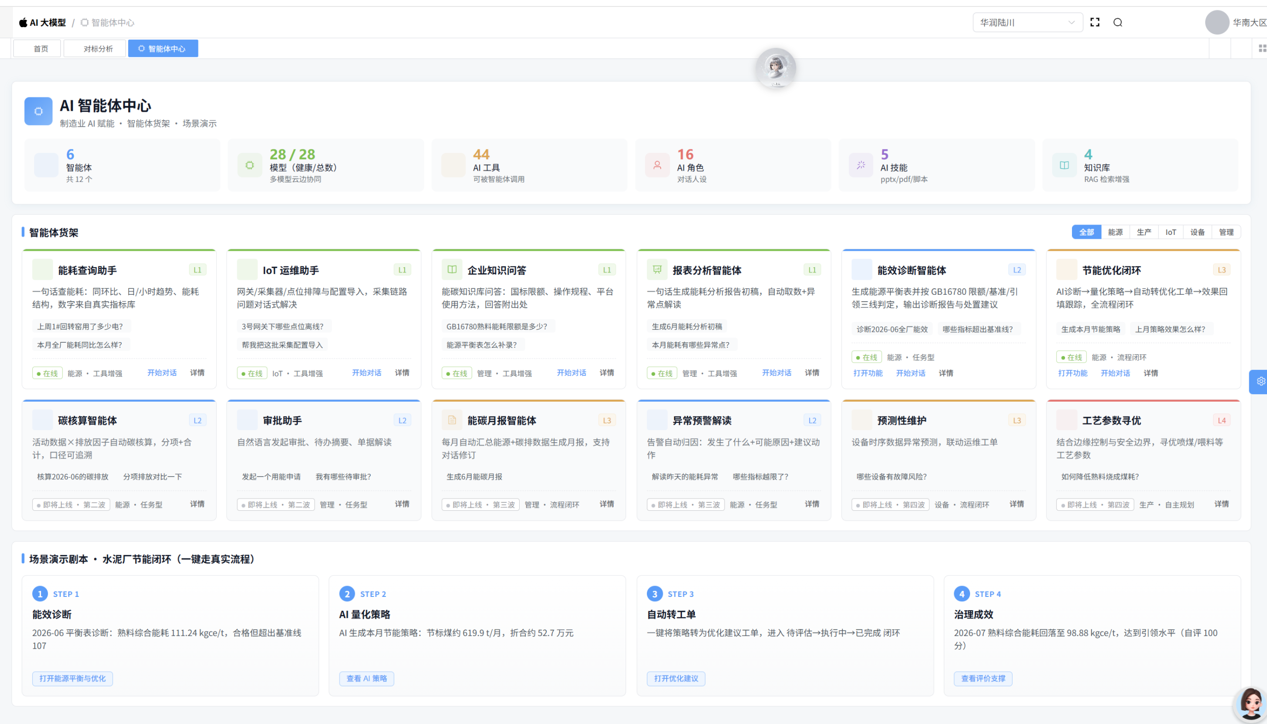Select the 智能体中心 tab
Image resolution: width=1267 pixels, height=724 pixels.
tap(163, 48)
